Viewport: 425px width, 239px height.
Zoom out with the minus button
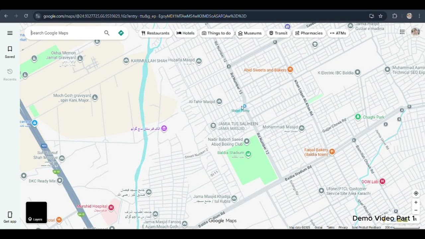[x=416, y=210]
